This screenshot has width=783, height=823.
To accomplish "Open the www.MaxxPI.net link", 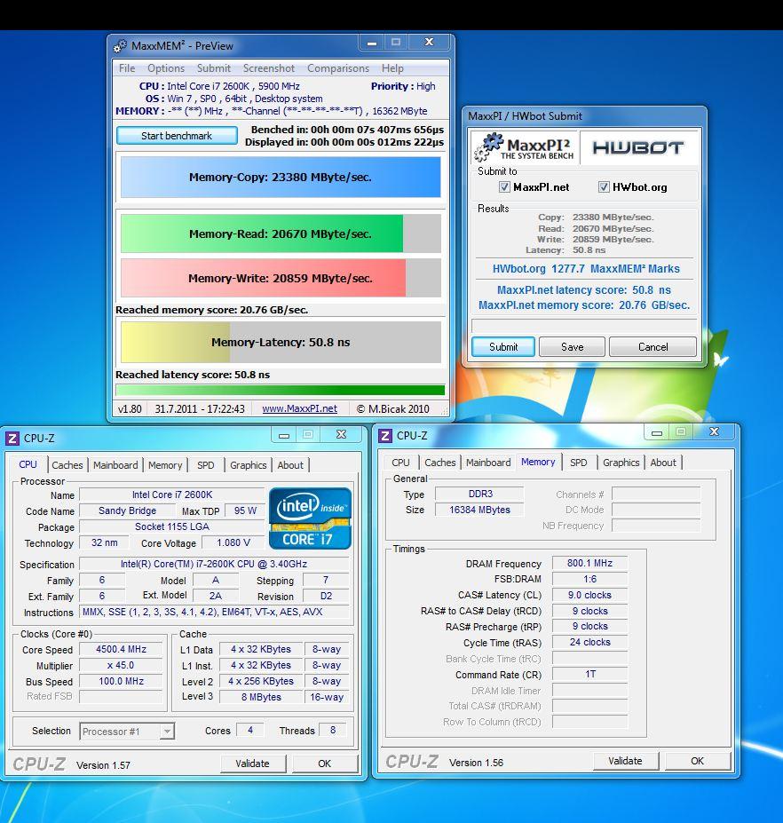I will [x=300, y=409].
